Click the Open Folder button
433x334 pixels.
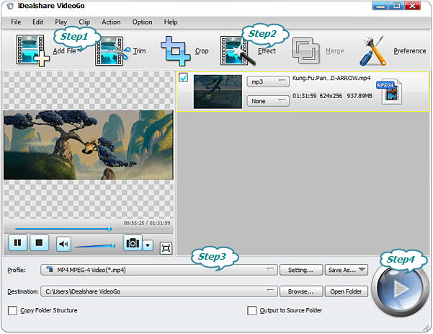pos(347,291)
